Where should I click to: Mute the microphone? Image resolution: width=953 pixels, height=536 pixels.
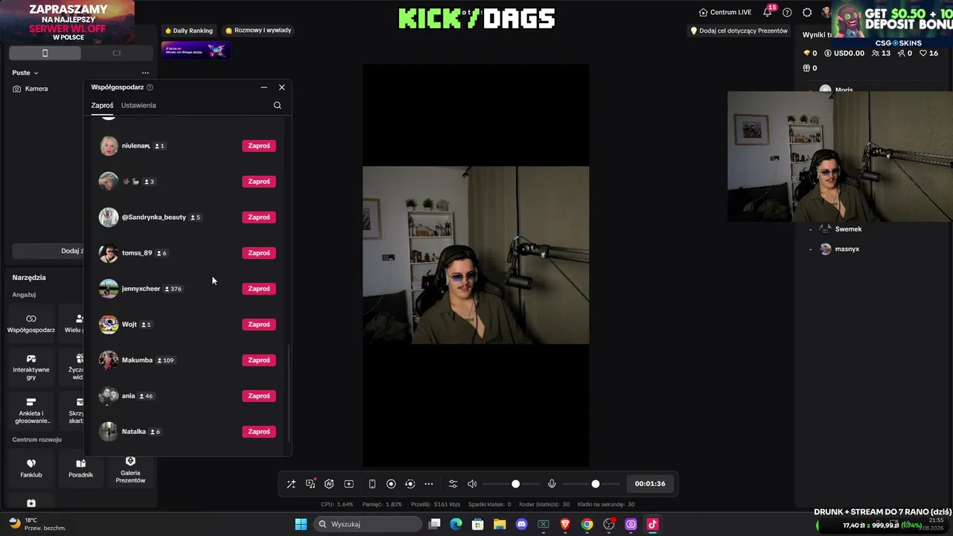[552, 484]
